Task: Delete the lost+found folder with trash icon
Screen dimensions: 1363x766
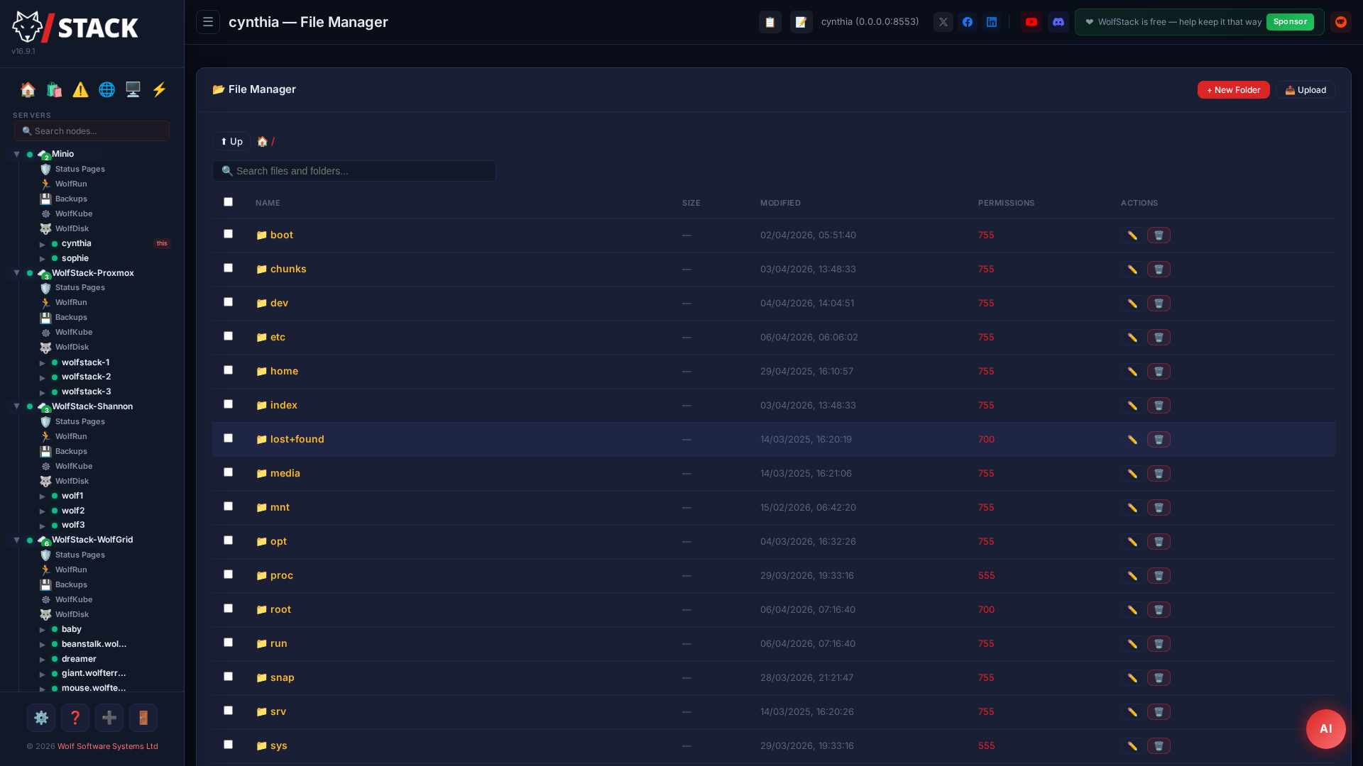Action: (x=1159, y=440)
